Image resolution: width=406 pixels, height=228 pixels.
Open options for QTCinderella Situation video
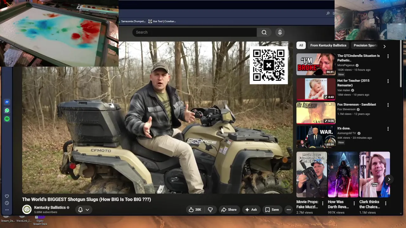(388, 56)
